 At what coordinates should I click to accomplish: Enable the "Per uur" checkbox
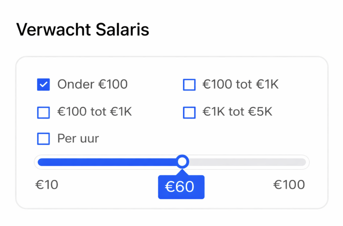point(44,139)
